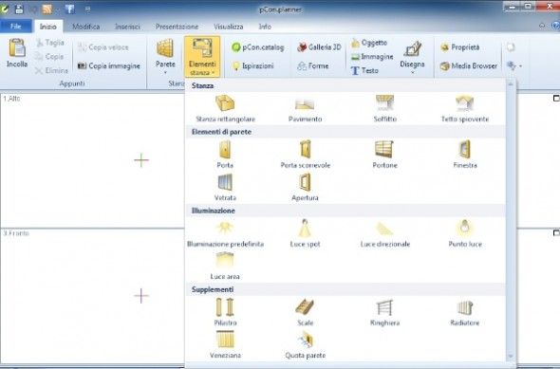The image size is (560, 369).
Task: Select the Pavimento floor element
Action: 305,108
